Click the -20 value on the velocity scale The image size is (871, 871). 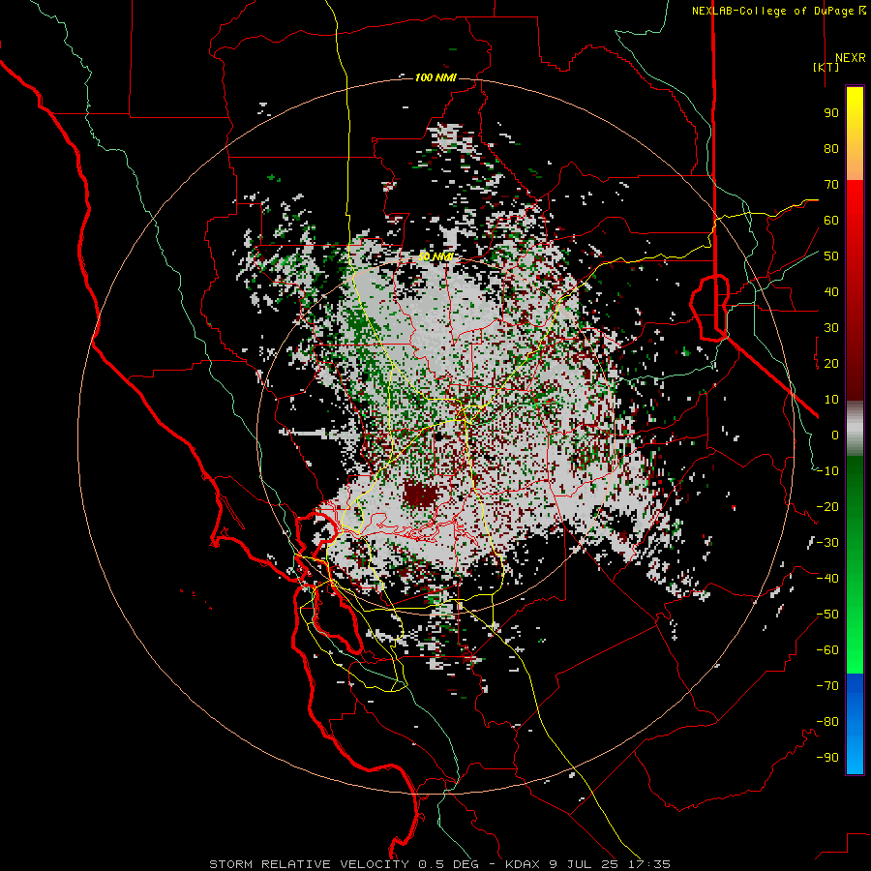827,506
